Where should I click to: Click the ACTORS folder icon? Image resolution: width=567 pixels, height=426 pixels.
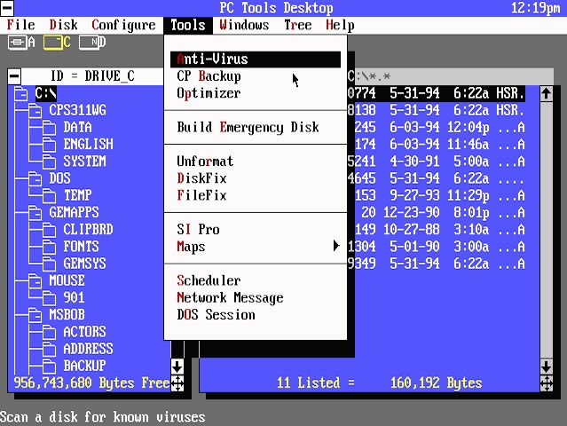point(49,332)
